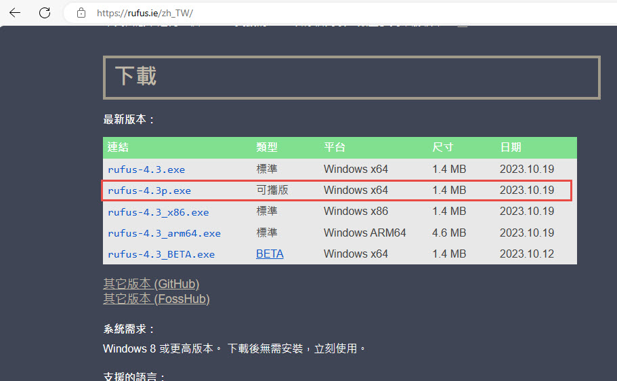Select the 連結 column header
The image size is (617, 381).
[x=118, y=147]
